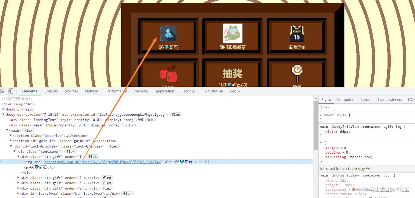
Task: Select the html lang="zh" row
Action: [18, 104]
